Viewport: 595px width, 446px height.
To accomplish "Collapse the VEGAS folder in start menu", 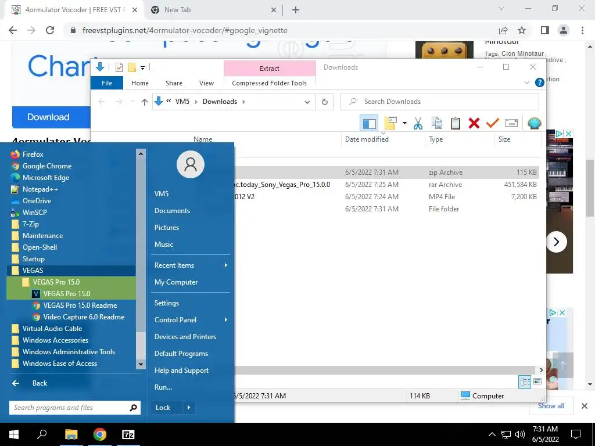I will (71, 271).
